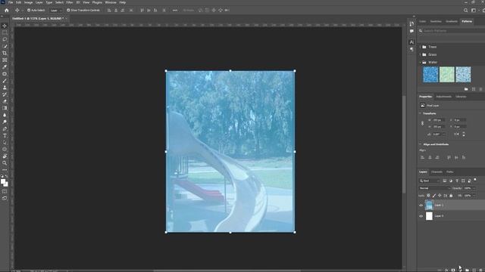Toggle Auto-Select checkbox
485x272 pixels.
tap(29, 10)
